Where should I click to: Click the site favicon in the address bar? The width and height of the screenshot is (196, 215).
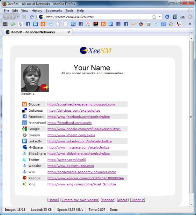click(x=41, y=17)
